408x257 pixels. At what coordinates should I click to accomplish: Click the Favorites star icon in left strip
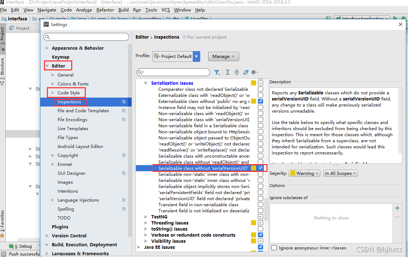click(2, 236)
